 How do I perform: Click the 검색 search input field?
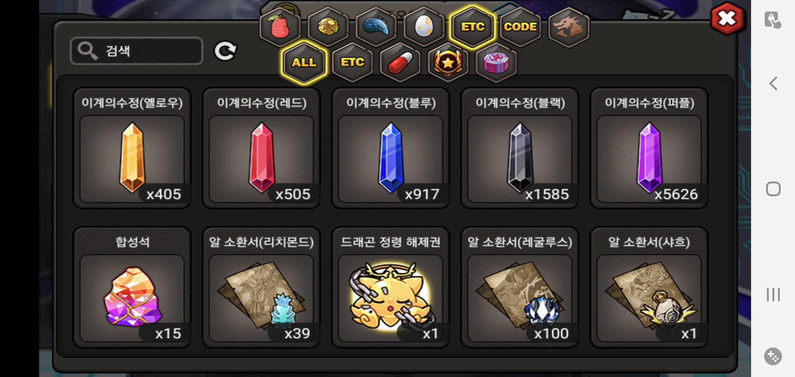tap(136, 51)
